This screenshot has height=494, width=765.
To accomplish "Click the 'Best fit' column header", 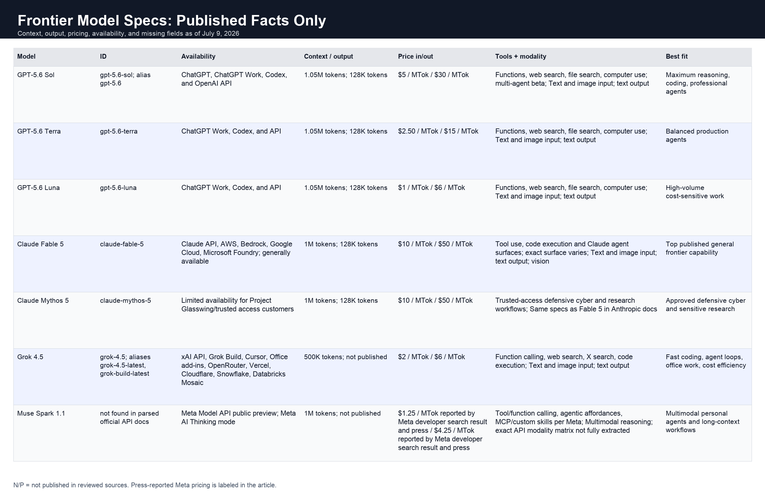I will [676, 56].
